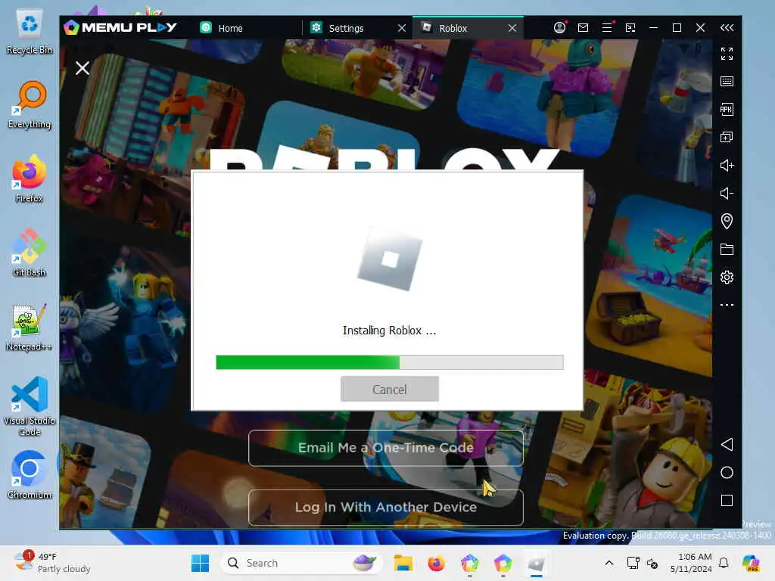Launch Chromium desktop shortcut
Image resolution: width=775 pixels, height=581 pixels.
tap(30, 475)
